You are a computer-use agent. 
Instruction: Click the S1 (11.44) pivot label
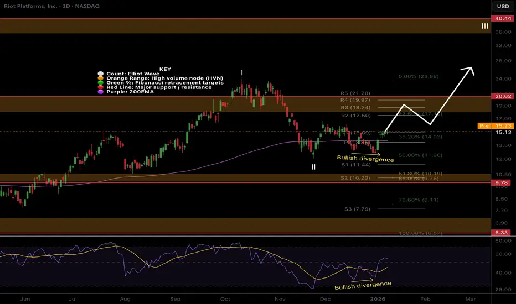[x=356, y=165]
